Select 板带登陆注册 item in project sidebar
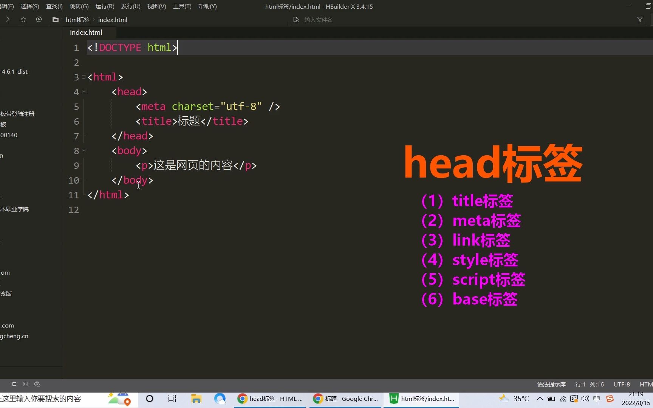 point(17,114)
